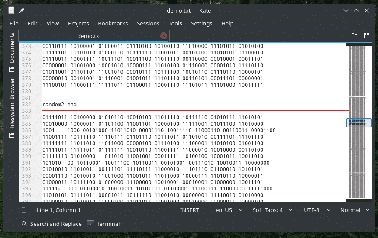Screen dimensions: 378x238
Task: Toggle the INSERT mode indicator
Action: click(x=189, y=210)
